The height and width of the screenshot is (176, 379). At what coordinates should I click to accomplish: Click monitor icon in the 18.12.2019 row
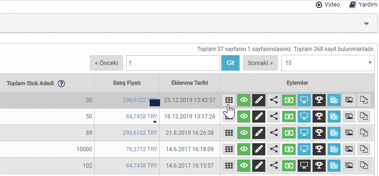coord(304,116)
